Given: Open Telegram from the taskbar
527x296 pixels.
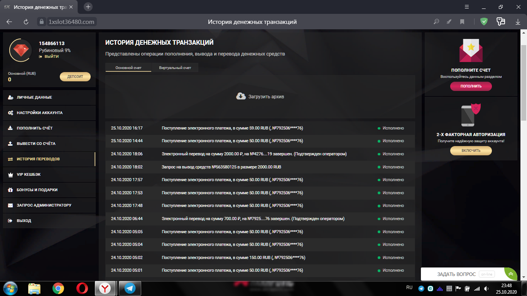Looking at the screenshot, I should [x=130, y=288].
